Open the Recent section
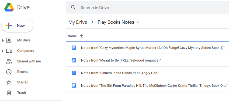 tap(22, 72)
